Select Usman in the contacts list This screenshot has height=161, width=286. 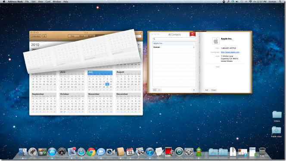pyautogui.click(x=174, y=47)
